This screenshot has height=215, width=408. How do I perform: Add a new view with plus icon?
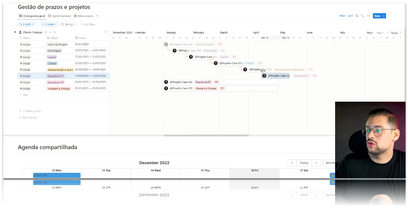pyautogui.click(x=97, y=16)
